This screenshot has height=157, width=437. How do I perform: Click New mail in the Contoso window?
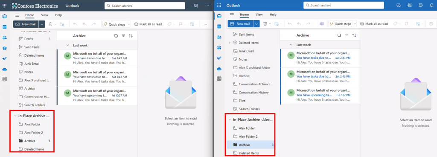26,24
